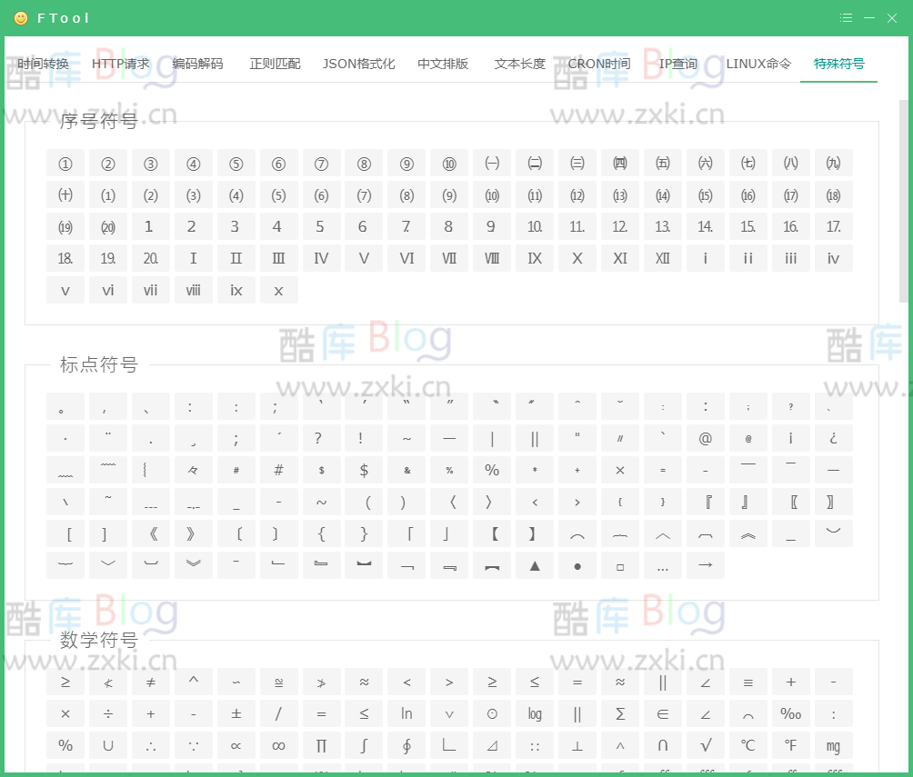The height and width of the screenshot is (777, 913).
Task: Switch to the 编码解码 tab
Action: coord(196,64)
